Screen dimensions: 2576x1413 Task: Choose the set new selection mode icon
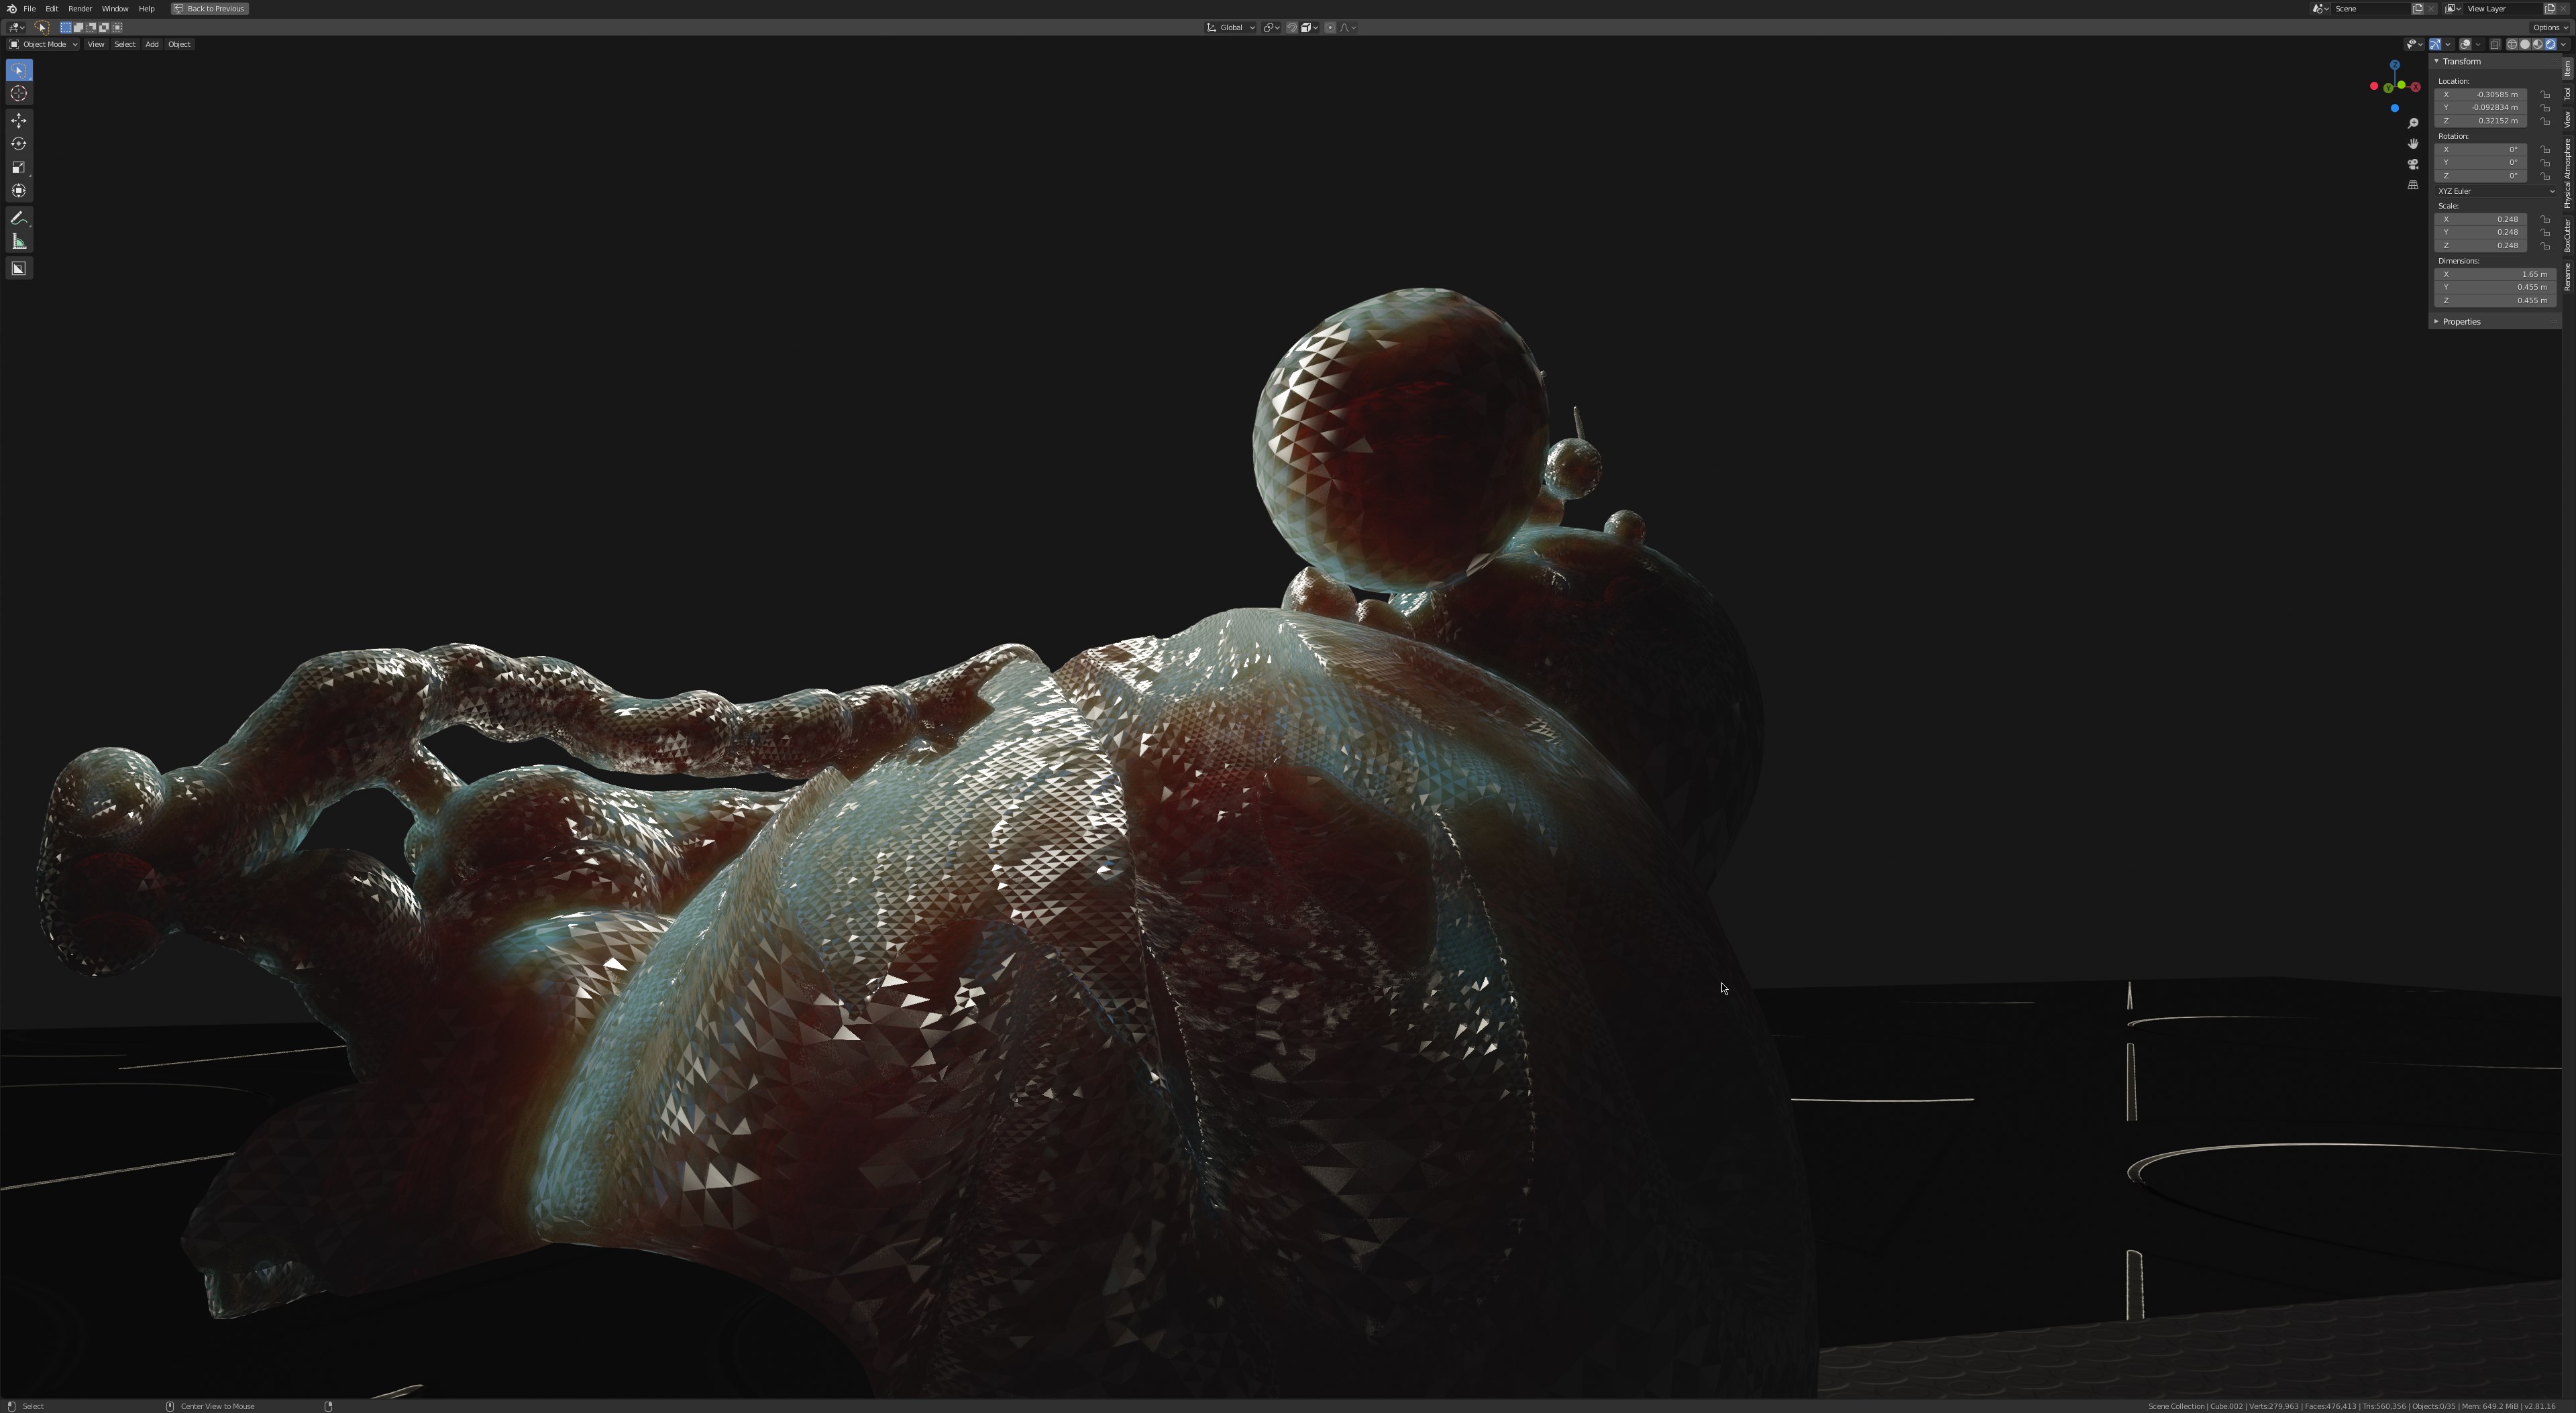point(66,28)
